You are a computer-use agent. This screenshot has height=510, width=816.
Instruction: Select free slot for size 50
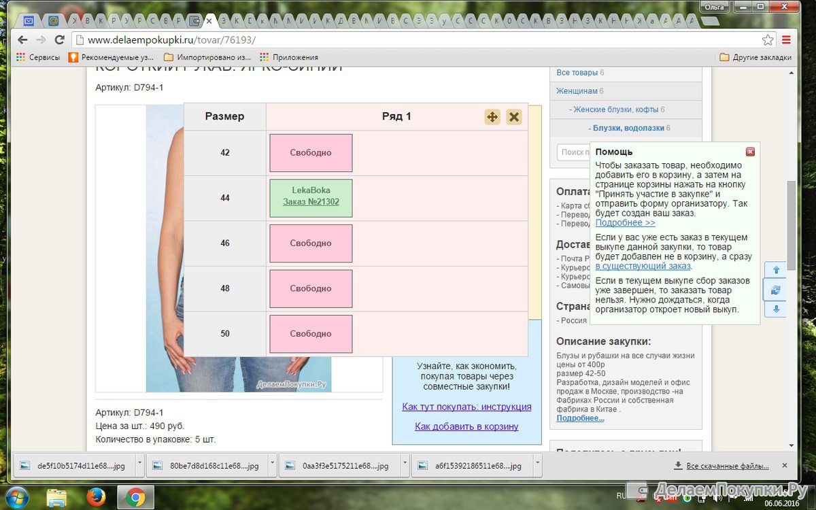pyautogui.click(x=311, y=334)
